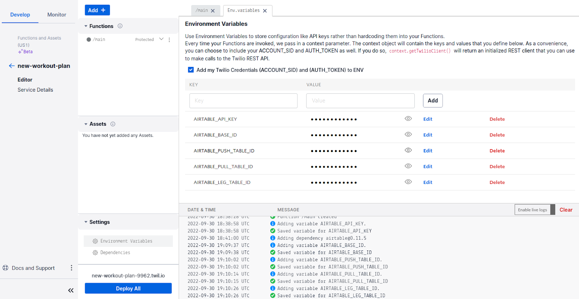Toggle Enable live logs
The height and width of the screenshot is (299, 579).
(x=534, y=210)
